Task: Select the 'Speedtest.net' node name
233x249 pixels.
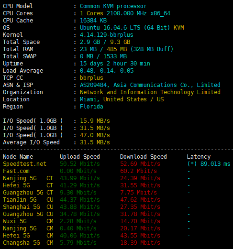Action: click(24, 164)
